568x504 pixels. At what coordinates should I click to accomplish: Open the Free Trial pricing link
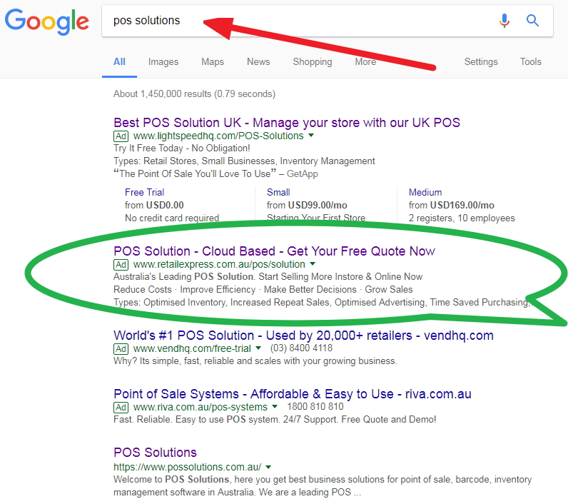click(x=144, y=193)
